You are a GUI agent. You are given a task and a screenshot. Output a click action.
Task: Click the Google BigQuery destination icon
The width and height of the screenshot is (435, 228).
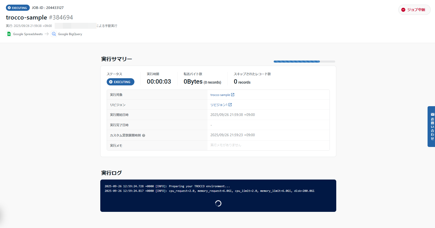54,34
